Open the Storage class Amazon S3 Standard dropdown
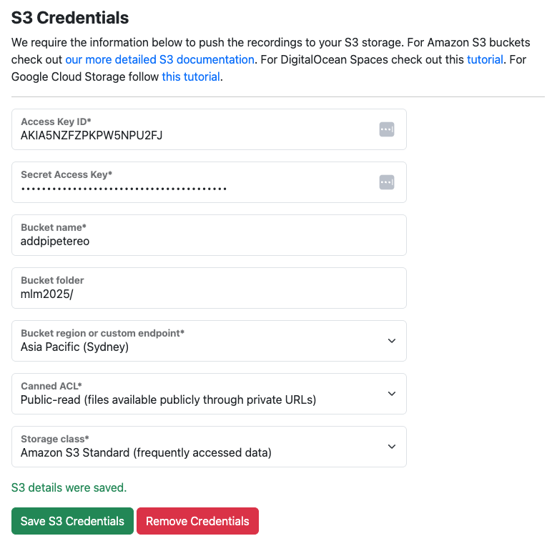 click(x=200, y=447)
